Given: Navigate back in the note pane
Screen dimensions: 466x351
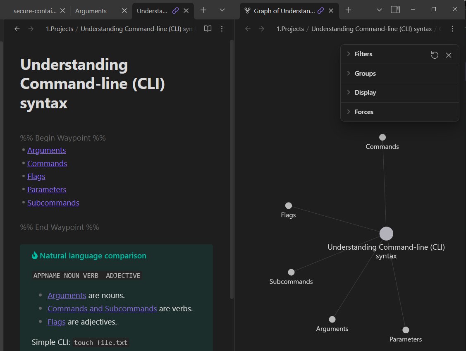Looking at the screenshot, I should tap(17, 29).
